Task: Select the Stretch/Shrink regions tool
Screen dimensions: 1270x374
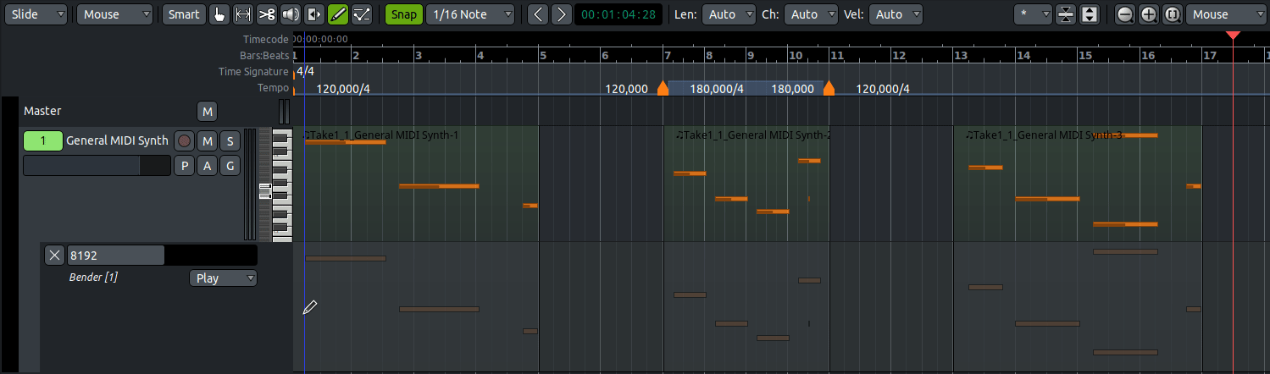Action: (314, 14)
